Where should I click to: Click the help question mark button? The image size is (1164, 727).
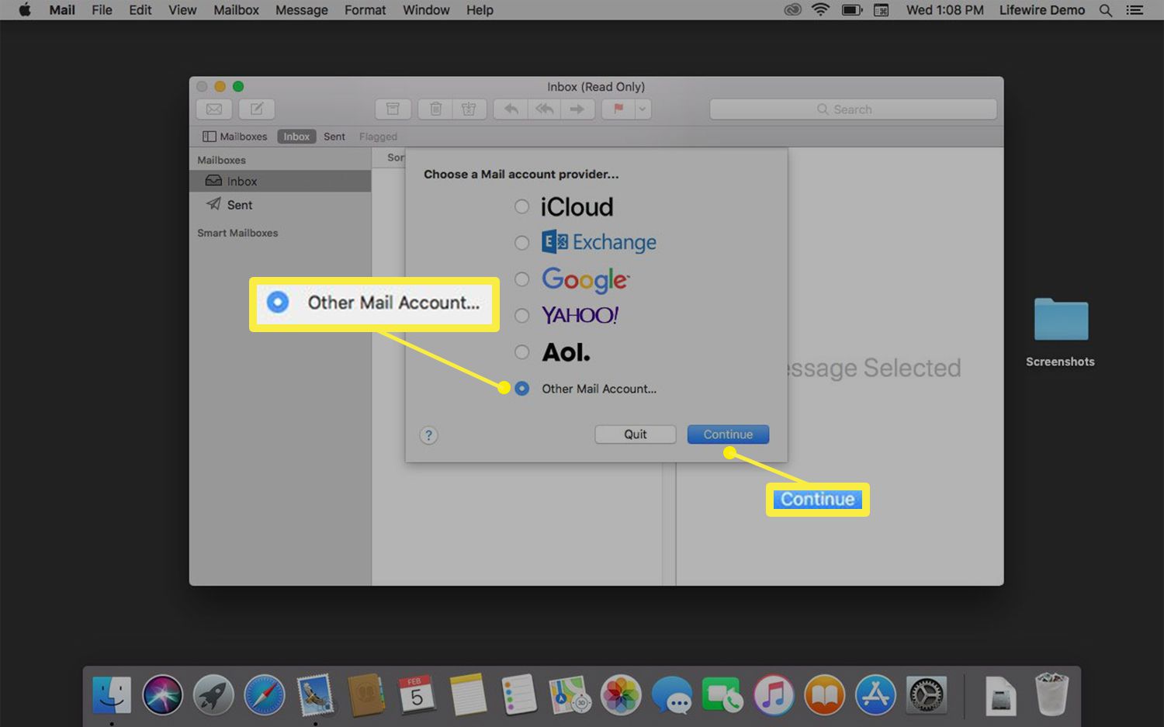point(428,435)
